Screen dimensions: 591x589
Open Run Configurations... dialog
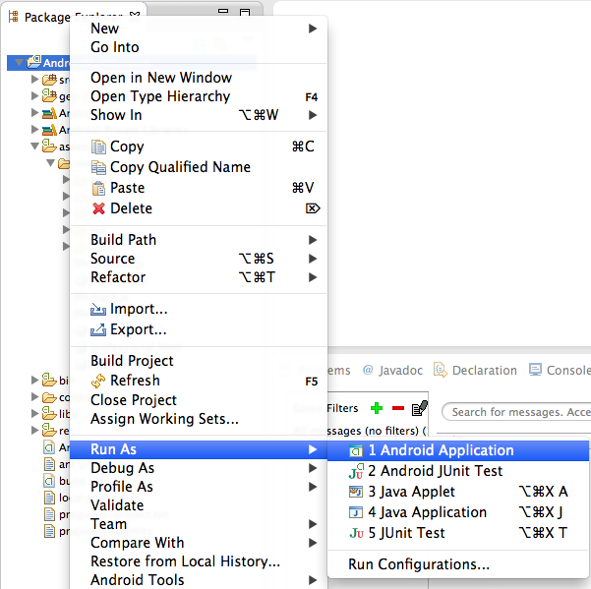tap(458, 564)
